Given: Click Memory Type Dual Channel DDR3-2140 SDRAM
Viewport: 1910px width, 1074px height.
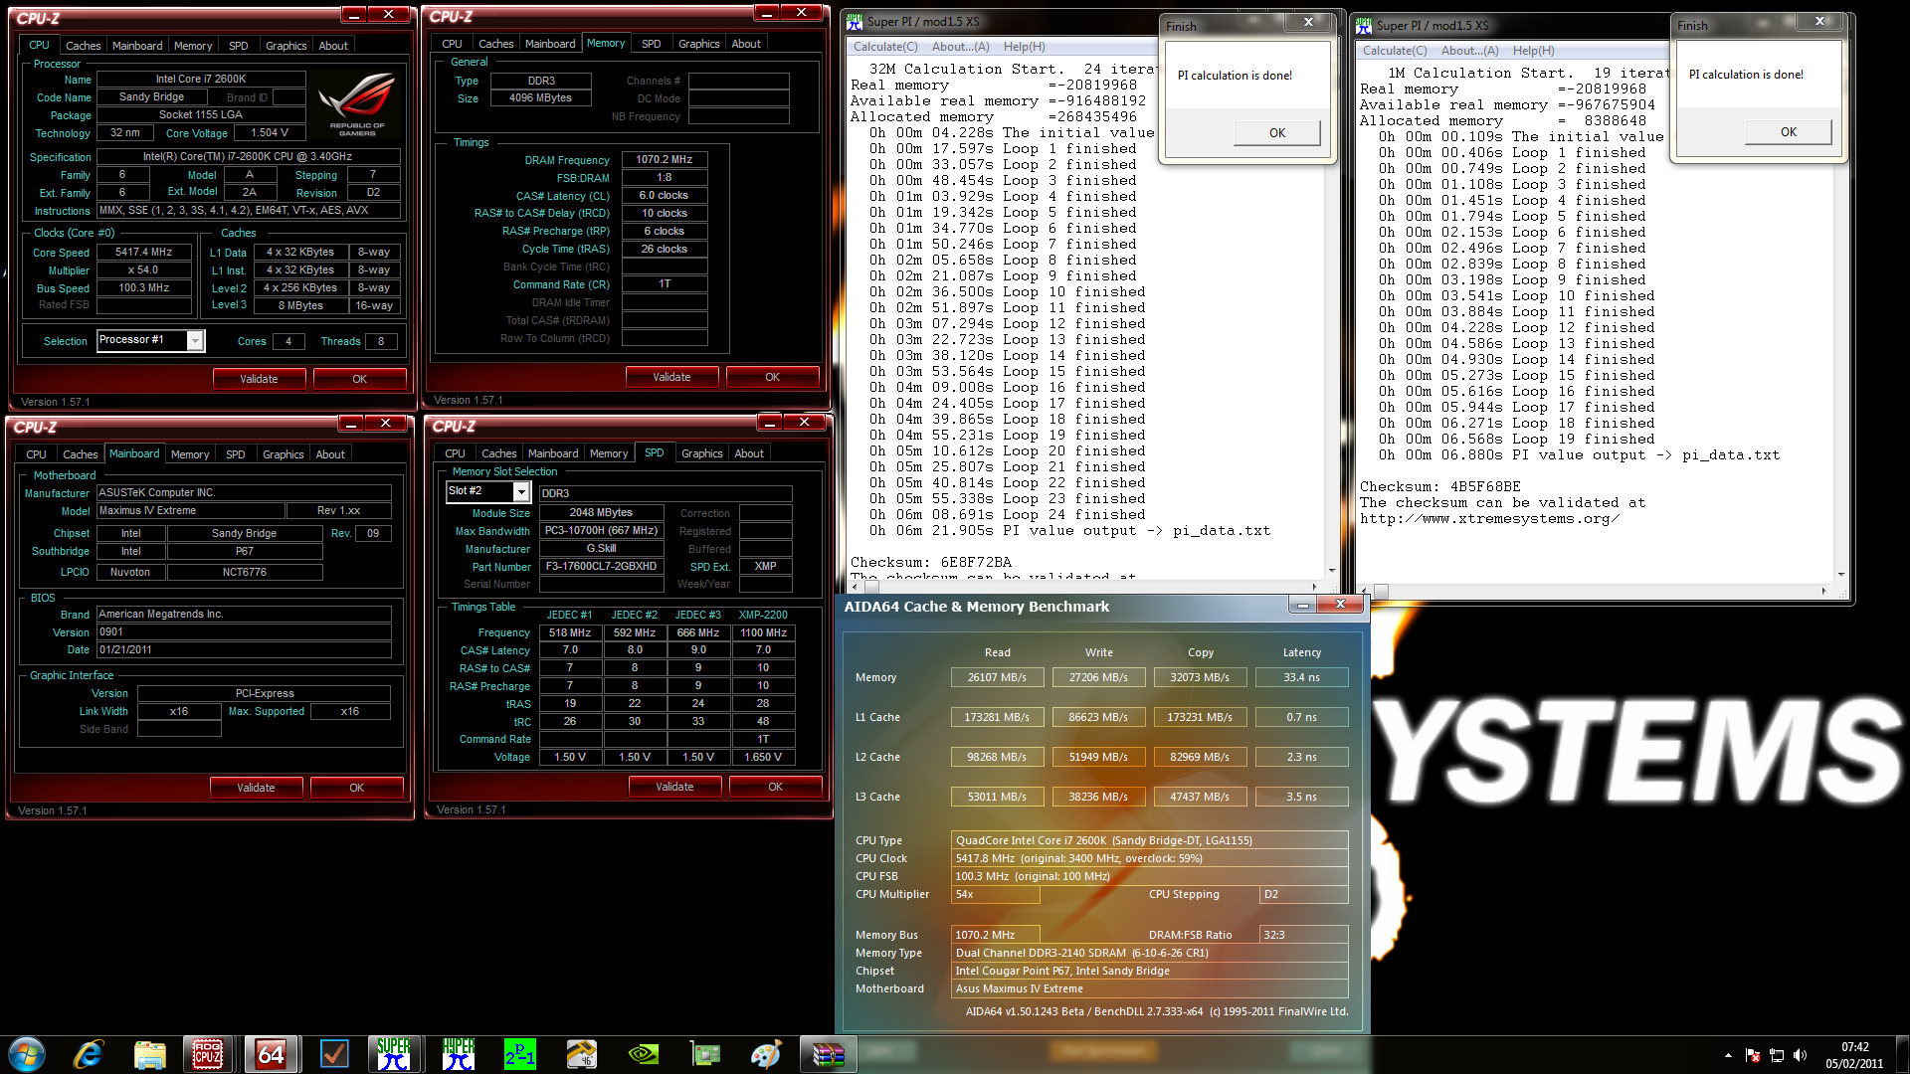Looking at the screenshot, I should (x=1150, y=953).
